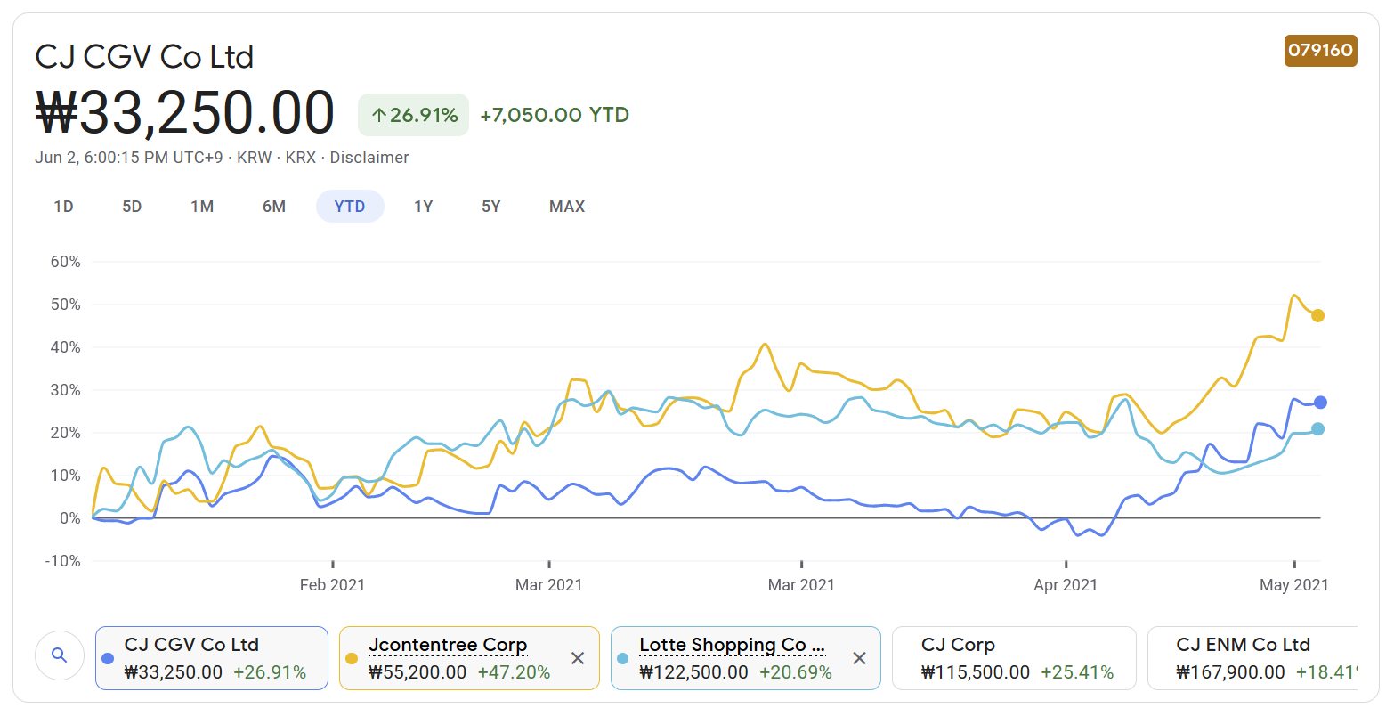The image size is (1394, 708).
Task: Add CJ ENM Co Ltd to comparison
Action: point(1252,658)
